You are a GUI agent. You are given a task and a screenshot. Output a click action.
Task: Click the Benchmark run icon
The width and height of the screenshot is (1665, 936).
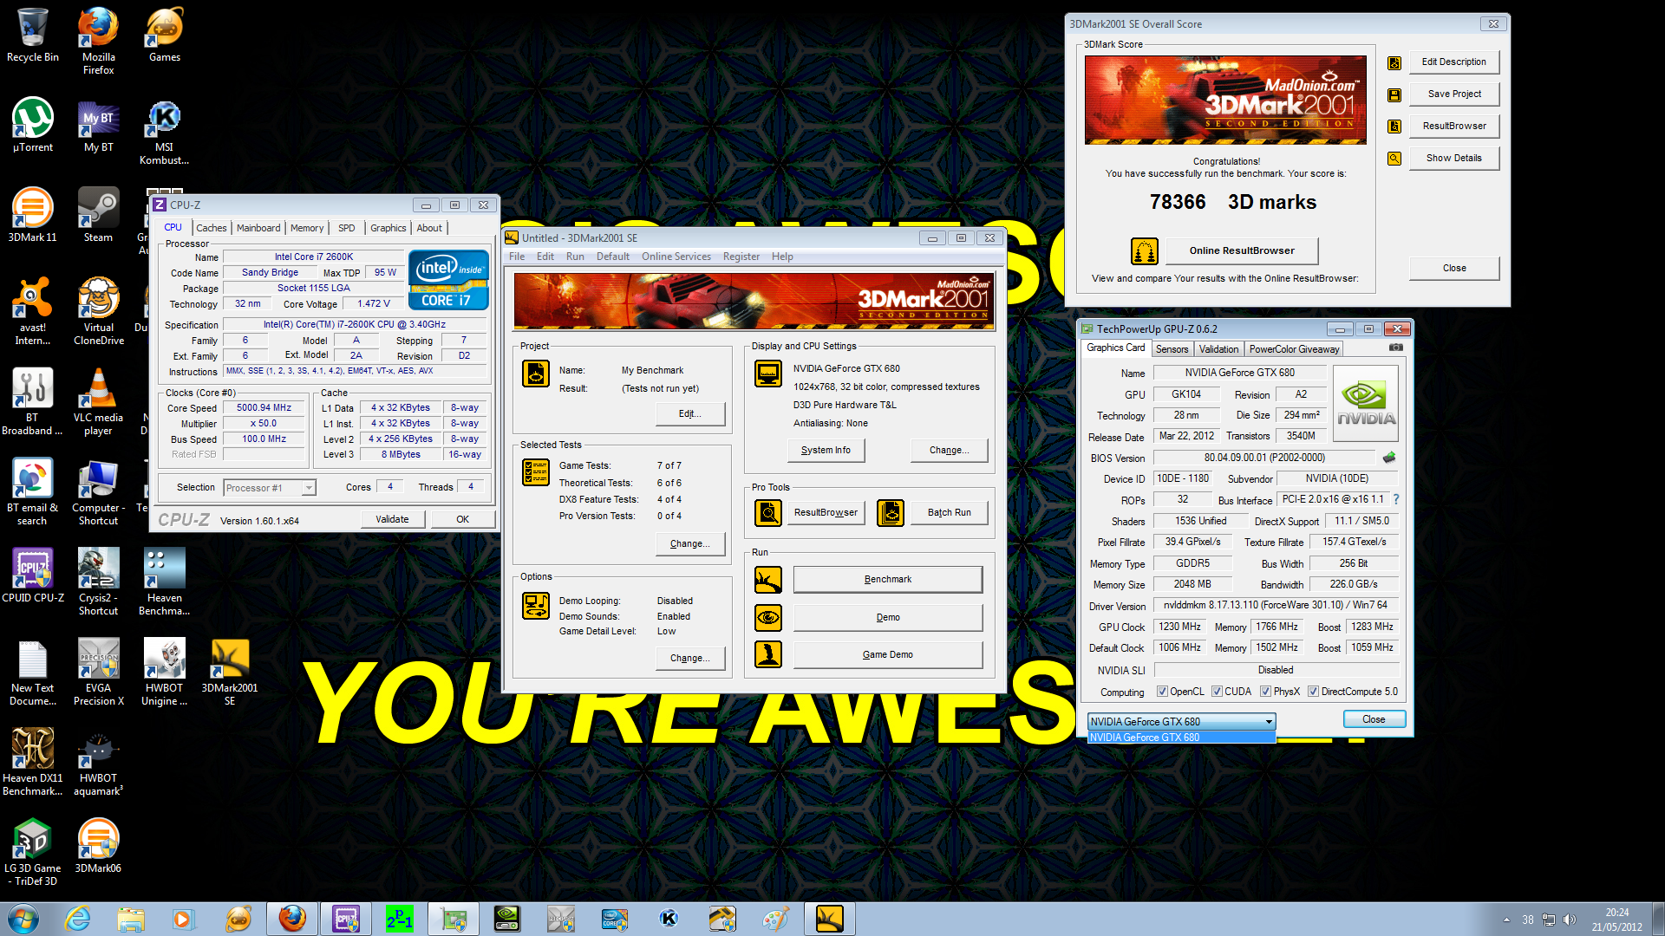[768, 580]
